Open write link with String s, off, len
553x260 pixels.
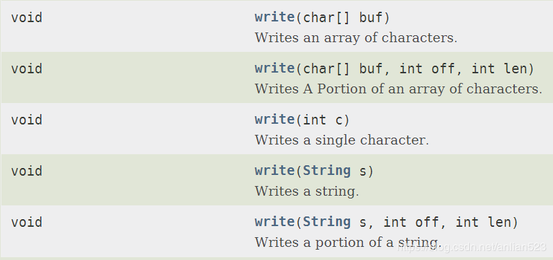pos(274,222)
